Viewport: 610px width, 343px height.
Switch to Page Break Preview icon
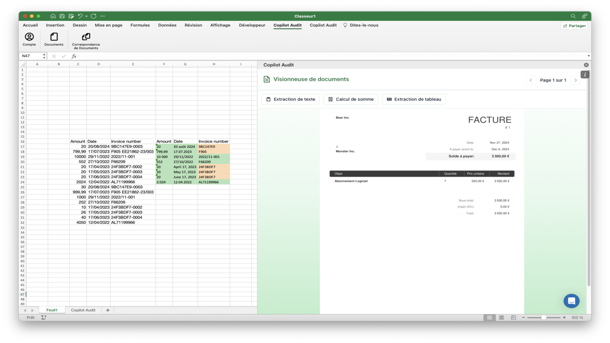click(513, 318)
